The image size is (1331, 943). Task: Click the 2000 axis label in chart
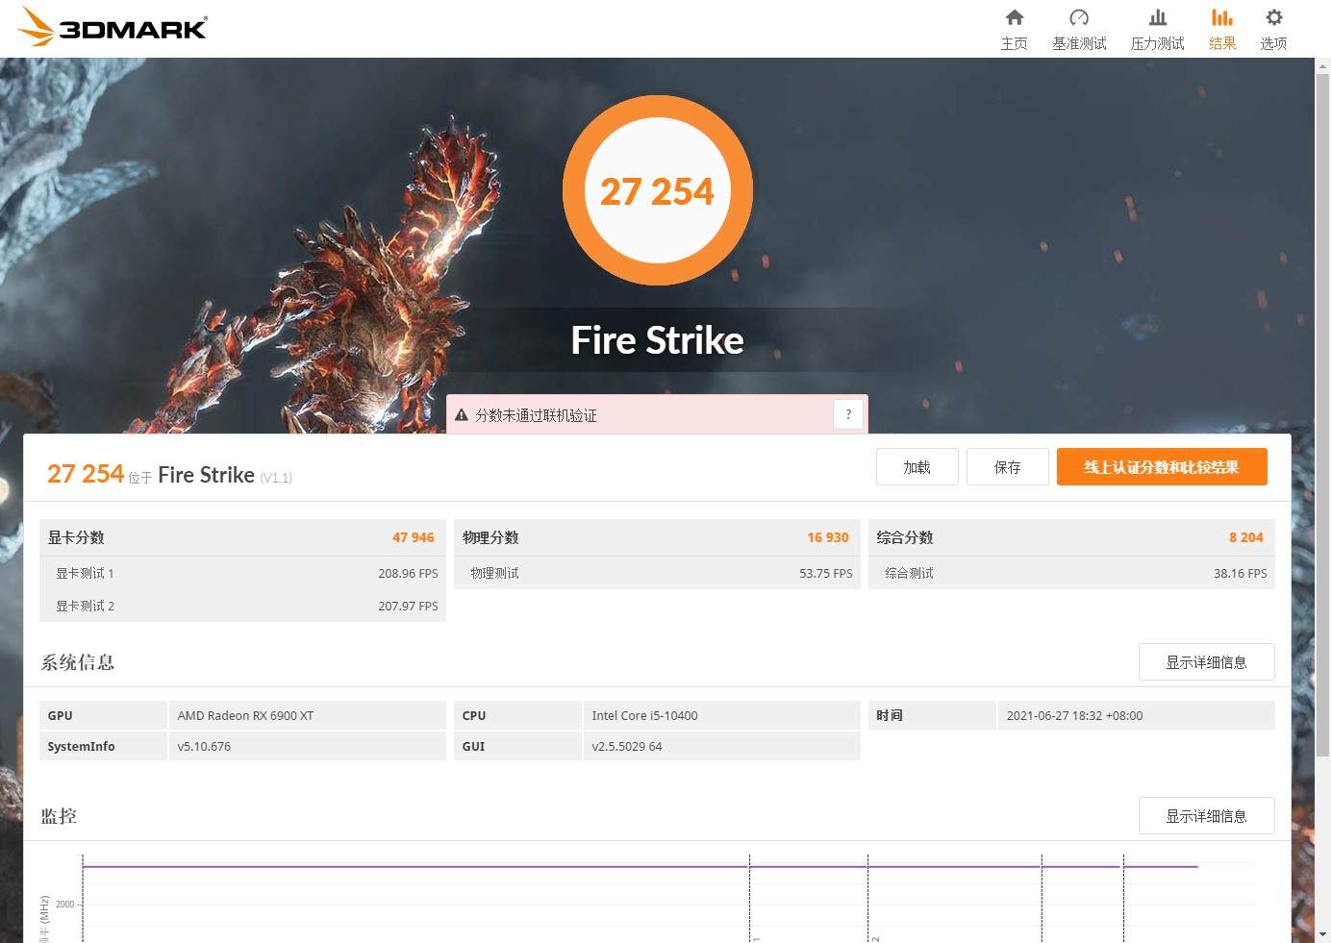[x=64, y=904]
